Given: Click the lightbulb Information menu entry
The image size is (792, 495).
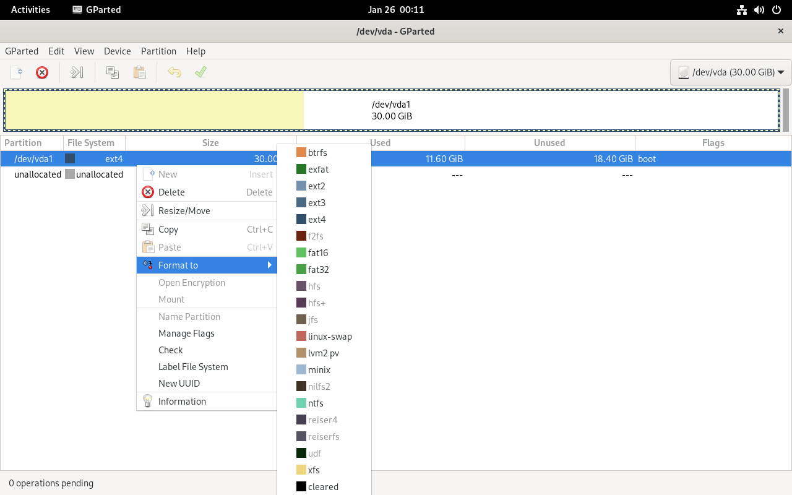Looking at the screenshot, I should [182, 401].
